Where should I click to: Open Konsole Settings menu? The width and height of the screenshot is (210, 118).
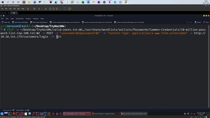(35, 19)
